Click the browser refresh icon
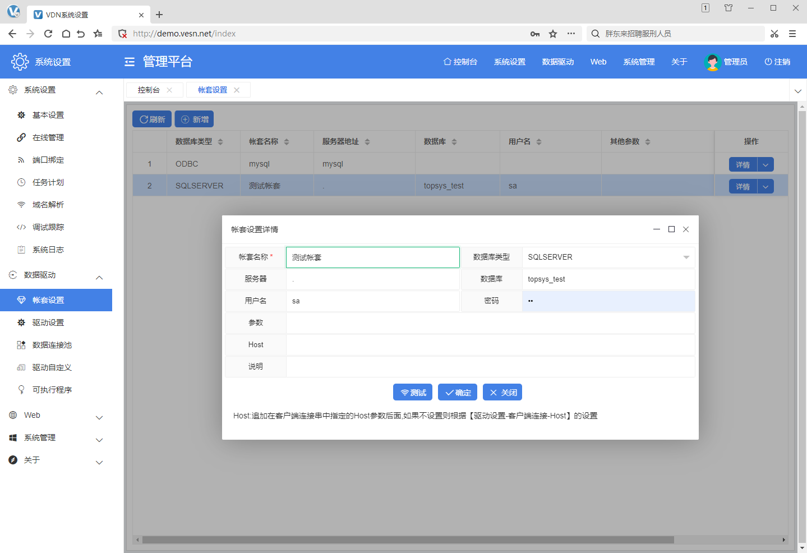The width and height of the screenshot is (807, 553). tap(48, 34)
